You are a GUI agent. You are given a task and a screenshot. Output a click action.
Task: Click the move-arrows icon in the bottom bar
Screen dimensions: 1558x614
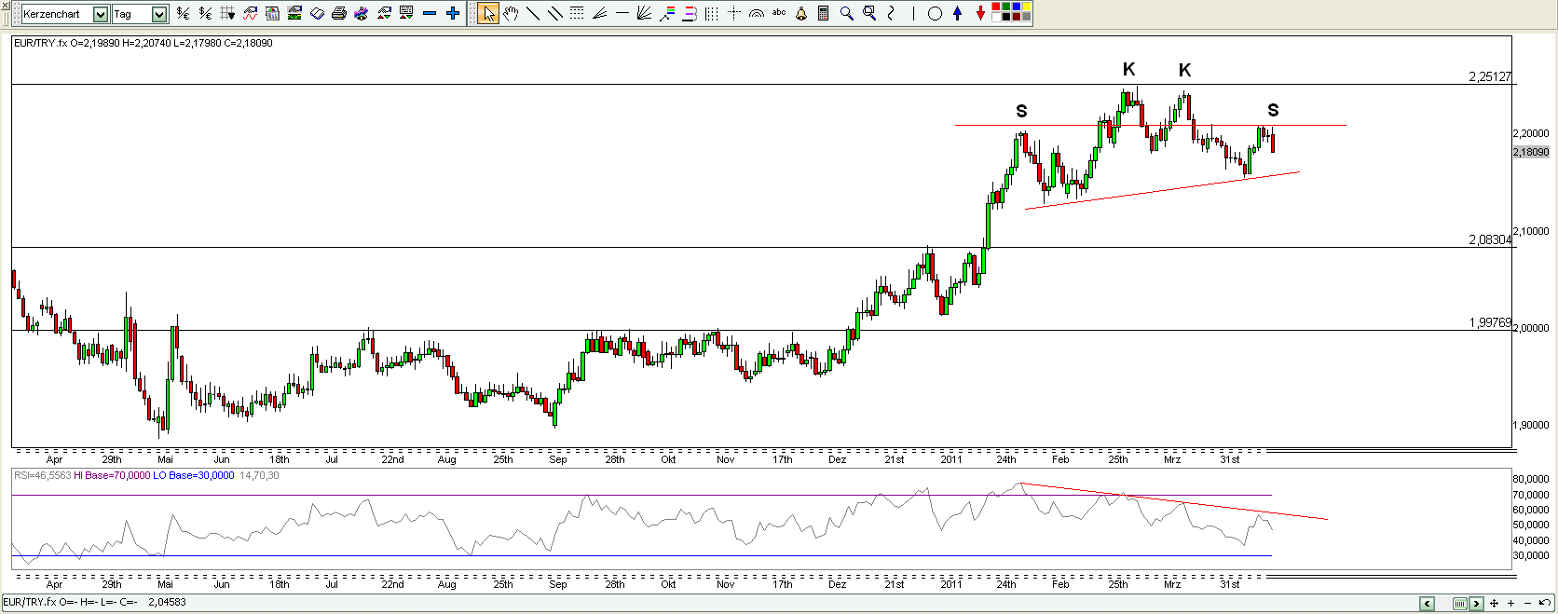1494,604
